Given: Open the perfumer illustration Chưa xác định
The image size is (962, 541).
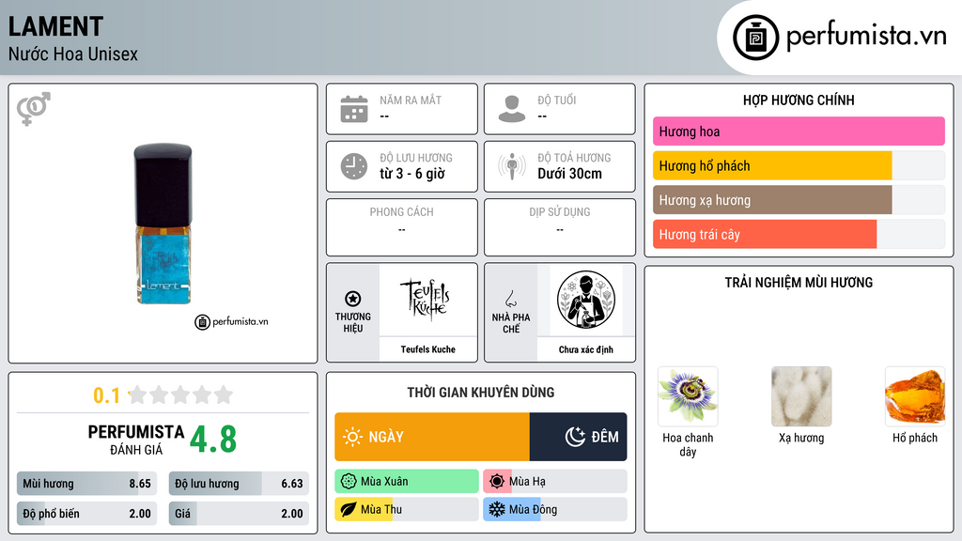Looking at the screenshot, I should [x=586, y=300].
